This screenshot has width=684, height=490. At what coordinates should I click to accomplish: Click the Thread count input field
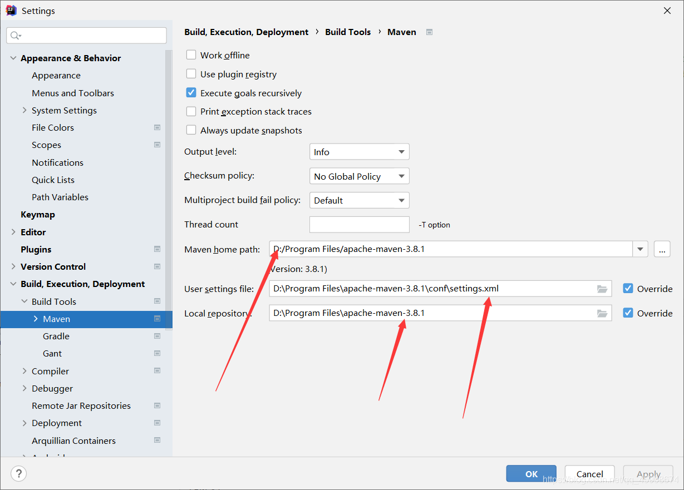[360, 225]
